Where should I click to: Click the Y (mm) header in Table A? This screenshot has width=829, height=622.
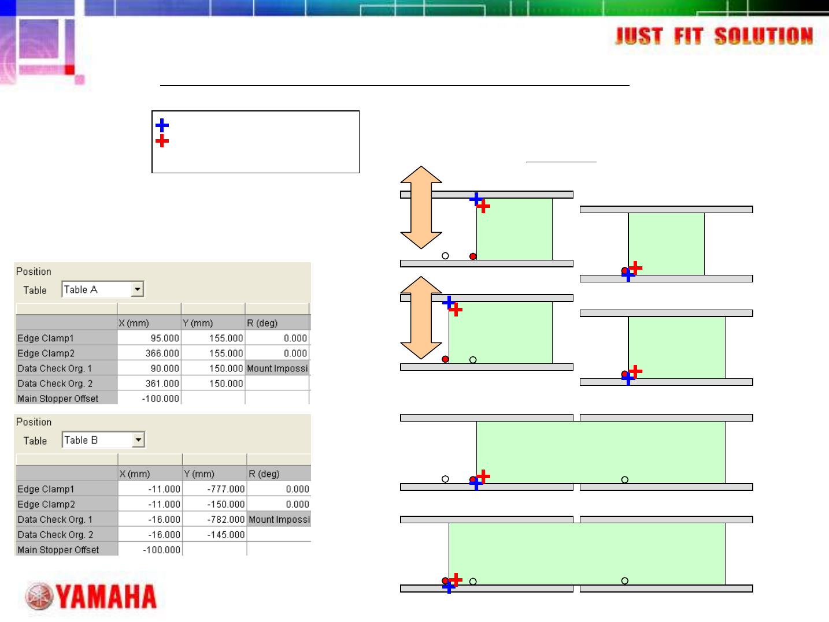click(x=213, y=323)
